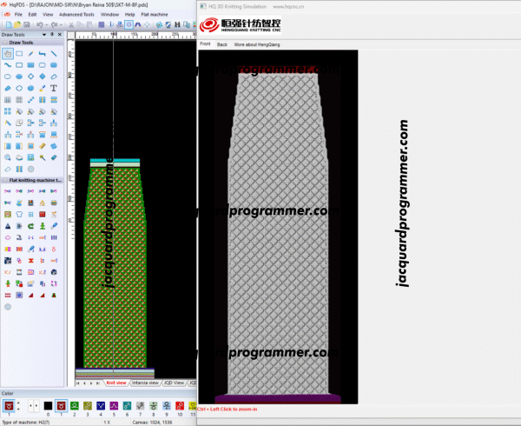Open the Flat machine menu
Screen dimensions: 521x426
tap(154, 15)
